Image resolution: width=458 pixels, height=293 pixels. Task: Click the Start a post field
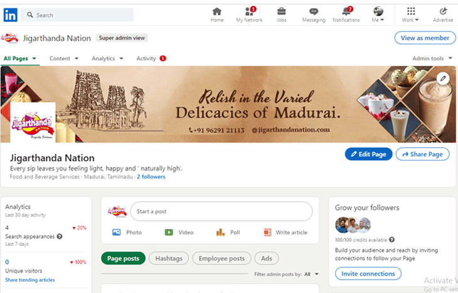click(221, 211)
